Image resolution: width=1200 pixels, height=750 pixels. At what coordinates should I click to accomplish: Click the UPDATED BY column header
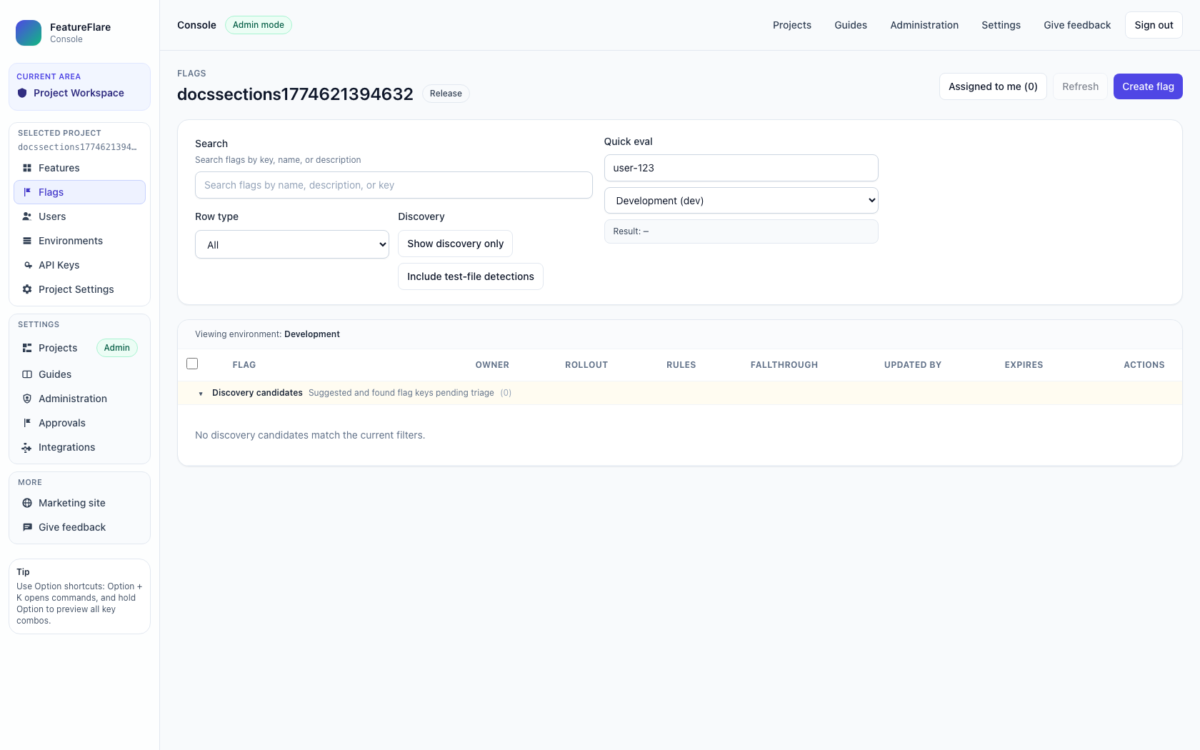913,365
